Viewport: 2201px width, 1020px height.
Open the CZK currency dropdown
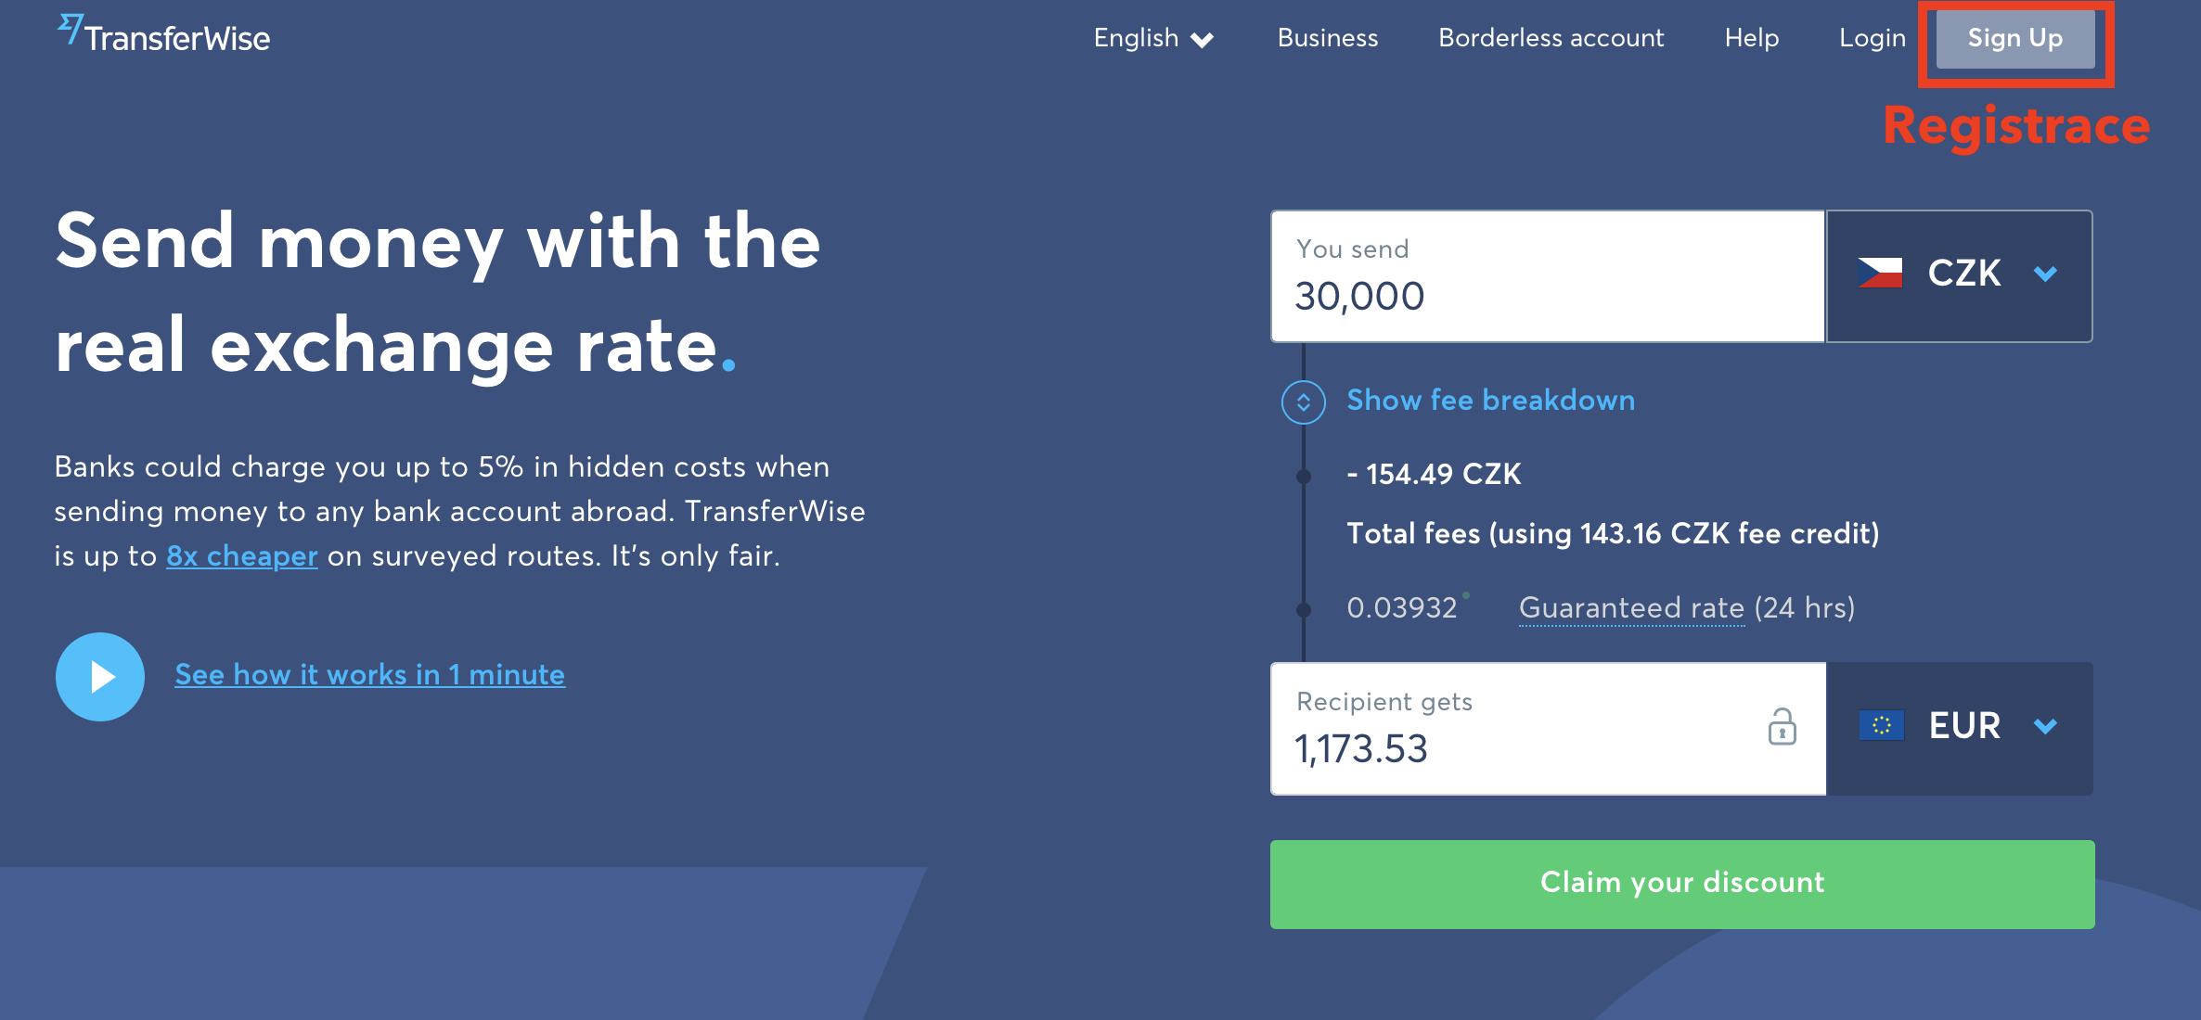[1959, 276]
